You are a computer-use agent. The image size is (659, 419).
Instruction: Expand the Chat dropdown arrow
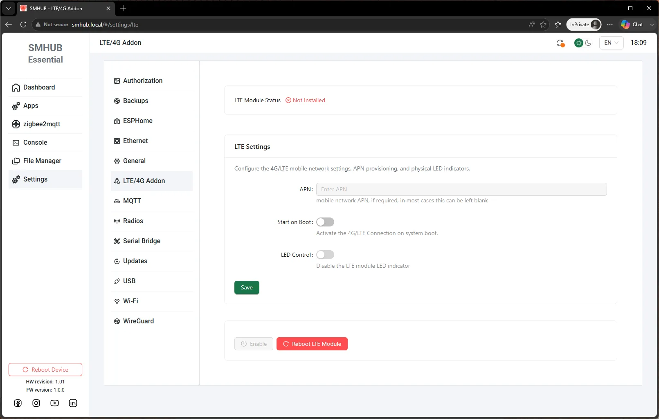click(x=652, y=25)
